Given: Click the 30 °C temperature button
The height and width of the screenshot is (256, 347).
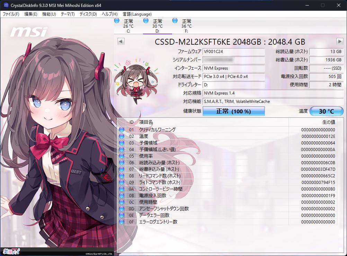Looking at the screenshot, I should pos(327,111).
